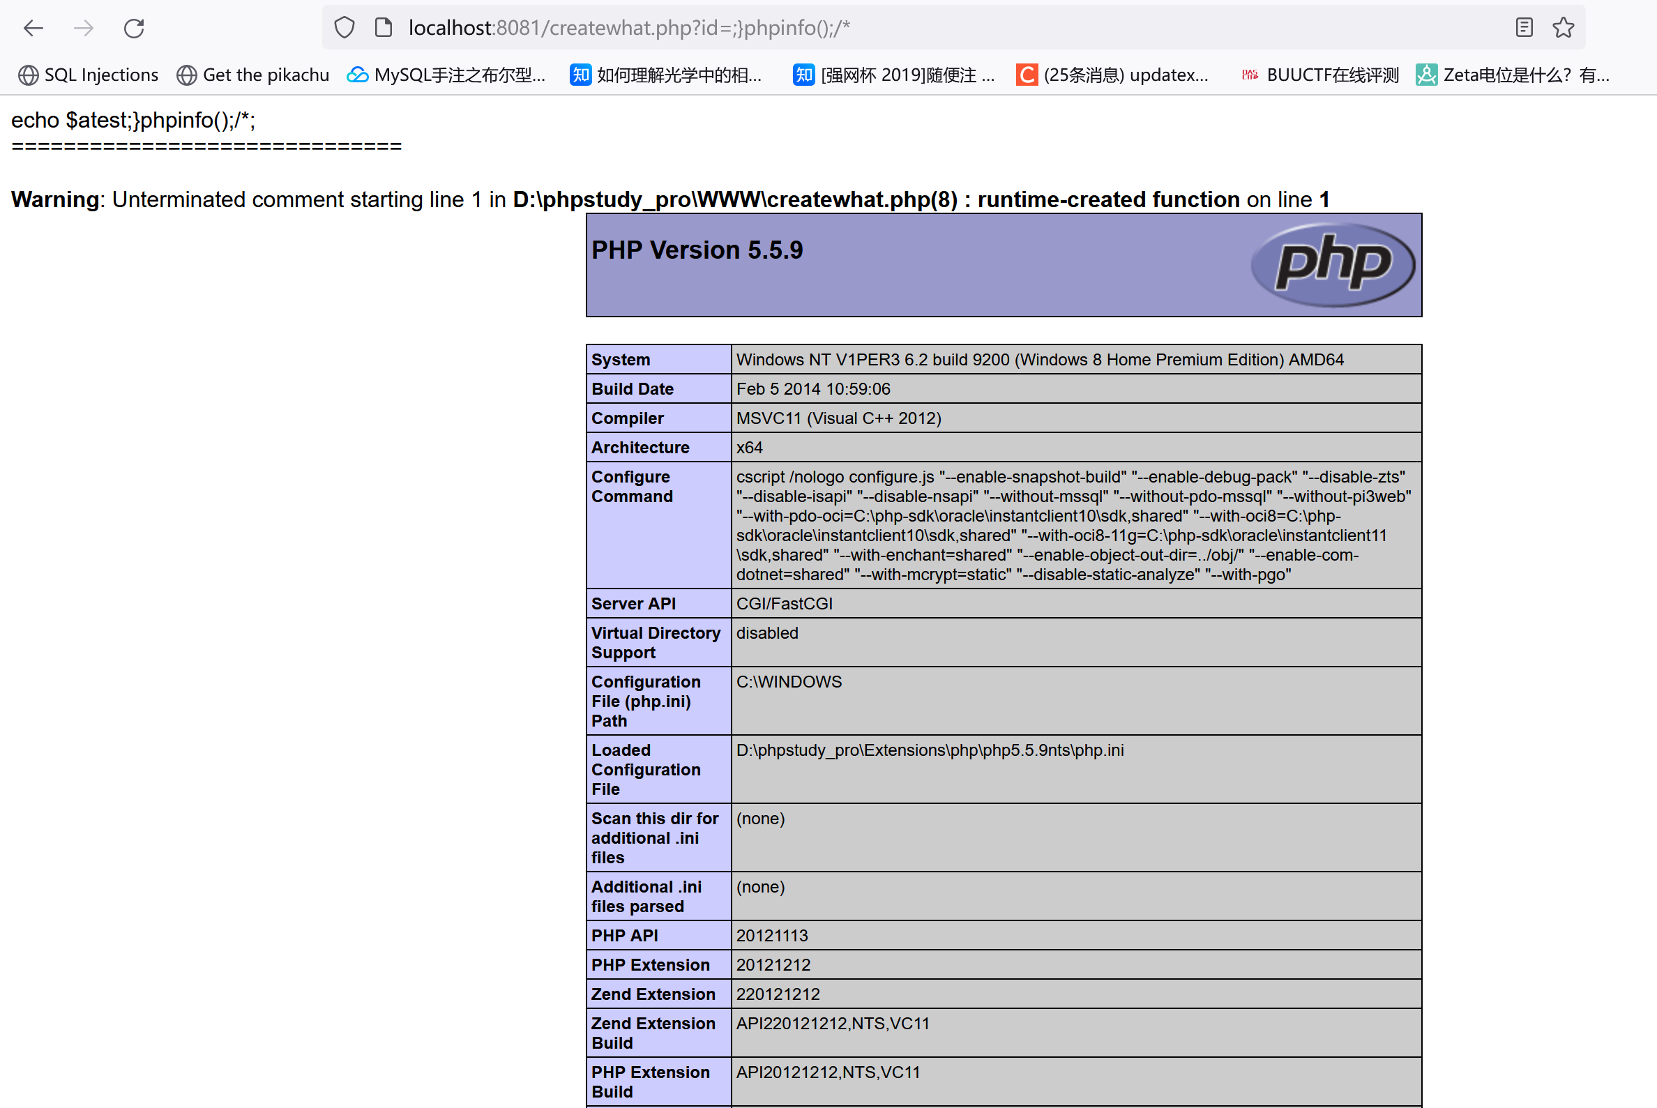Open the MySQL手注之布尔型 bookmark
The height and width of the screenshot is (1108, 1657).
tap(446, 75)
